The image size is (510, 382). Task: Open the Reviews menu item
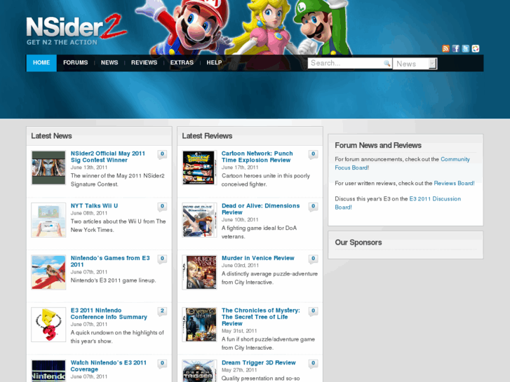[144, 63]
